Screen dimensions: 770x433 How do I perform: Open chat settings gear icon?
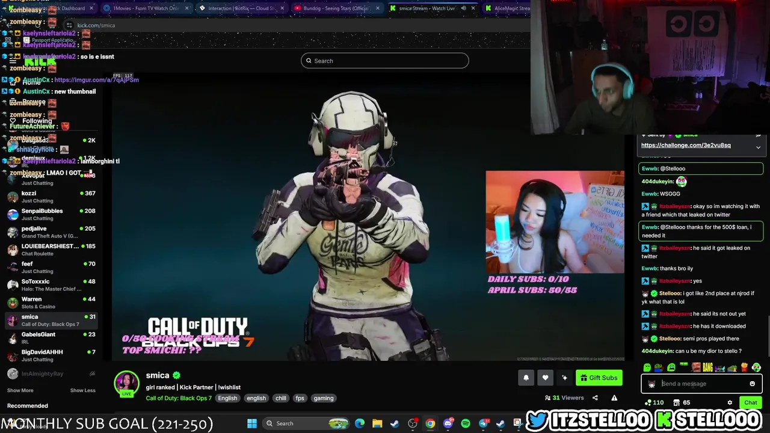pos(730,402)
